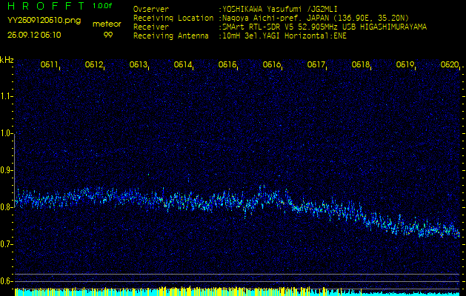Select the 1.1 frequency axis label
This screenshot has height=296, width=466.
pos(7,96)
